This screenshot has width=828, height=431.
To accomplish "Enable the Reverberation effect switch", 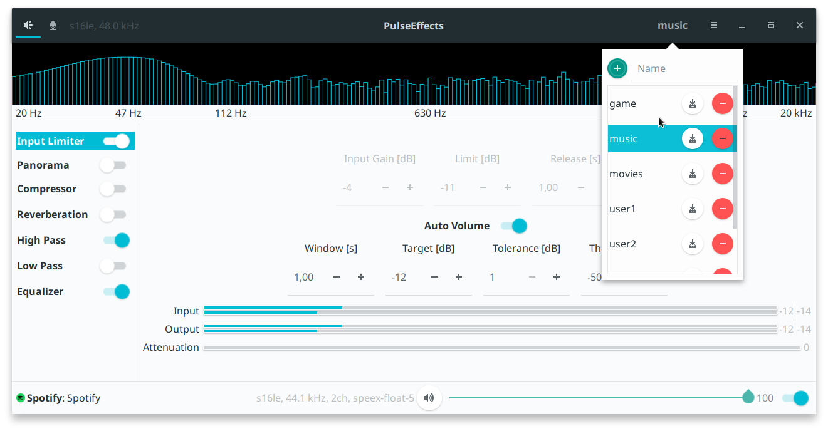I will tap(113, 215).
